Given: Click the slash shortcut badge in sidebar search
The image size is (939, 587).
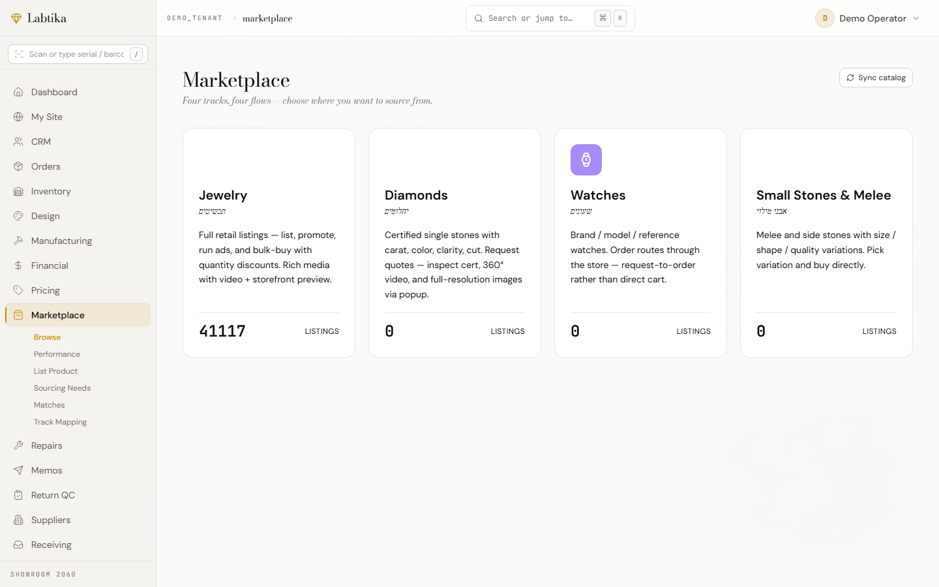Looking at the screenshot, I should point(136,54).
